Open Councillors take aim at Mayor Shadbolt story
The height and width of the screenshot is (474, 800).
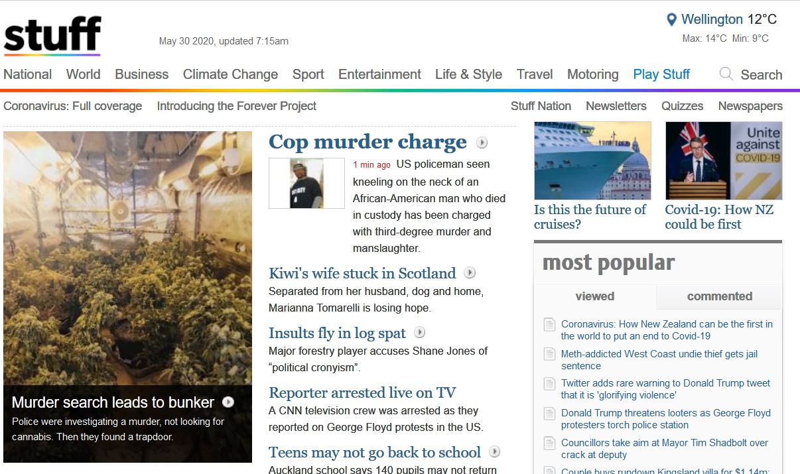[x=665, y=449]
